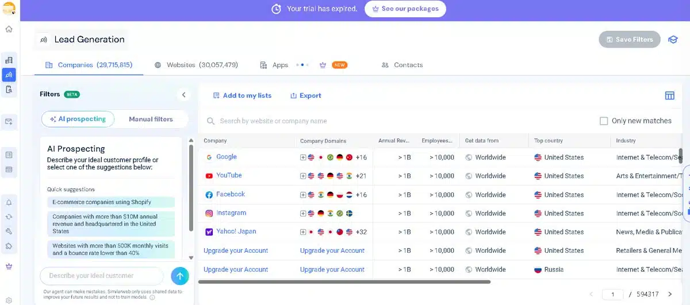
Task: Expand domains plus icon in Yahoo! Japan row
Action: (x=303, y=233)
